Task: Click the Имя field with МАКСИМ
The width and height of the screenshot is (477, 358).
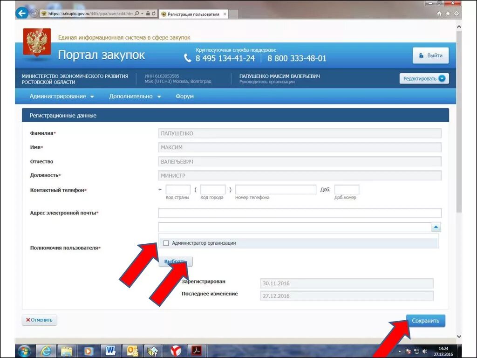Action: point(300,147)
